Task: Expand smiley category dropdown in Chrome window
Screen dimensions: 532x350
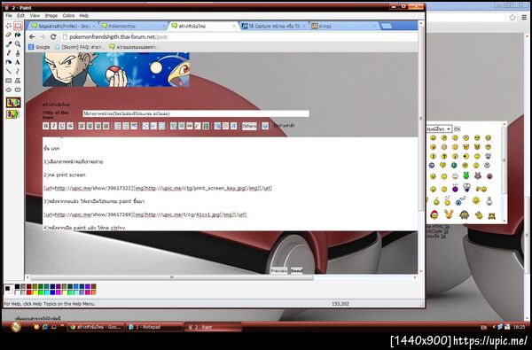Action: (x=440, y=128)
